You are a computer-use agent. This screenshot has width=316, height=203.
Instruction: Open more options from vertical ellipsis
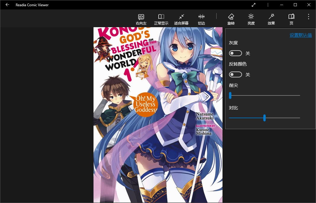tap(308, 17)
